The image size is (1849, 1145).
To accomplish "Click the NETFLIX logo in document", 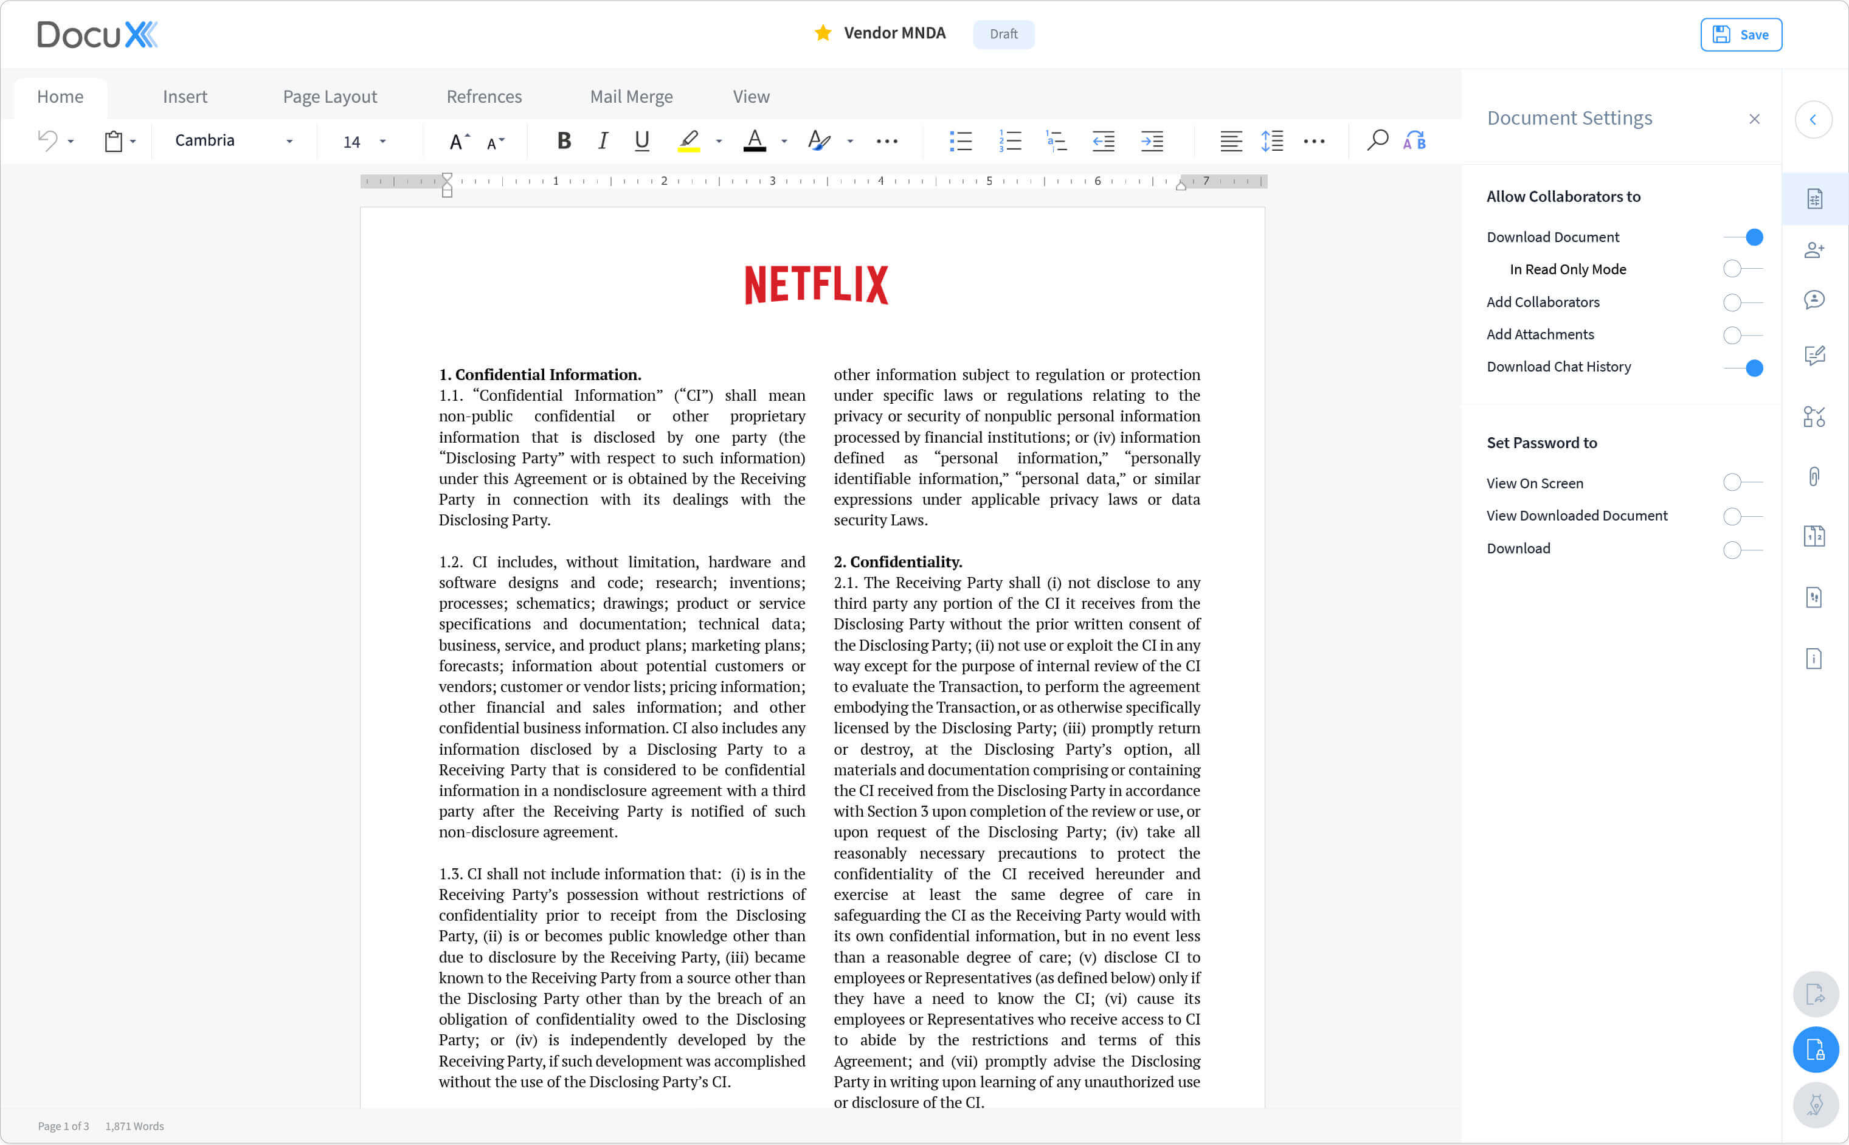I will click(816, 285).
